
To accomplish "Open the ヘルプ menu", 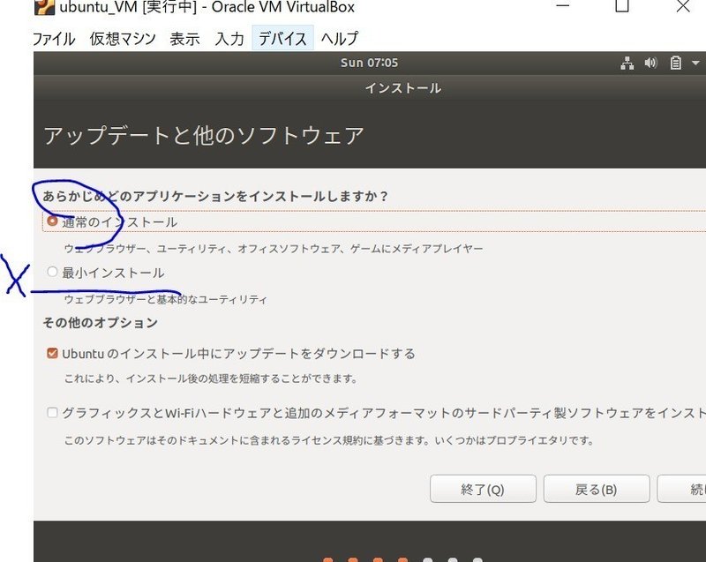I will (340, 39).
